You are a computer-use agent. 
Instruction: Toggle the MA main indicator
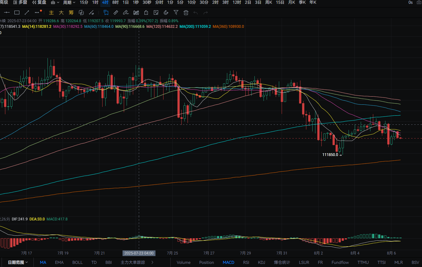click(43, 262)
